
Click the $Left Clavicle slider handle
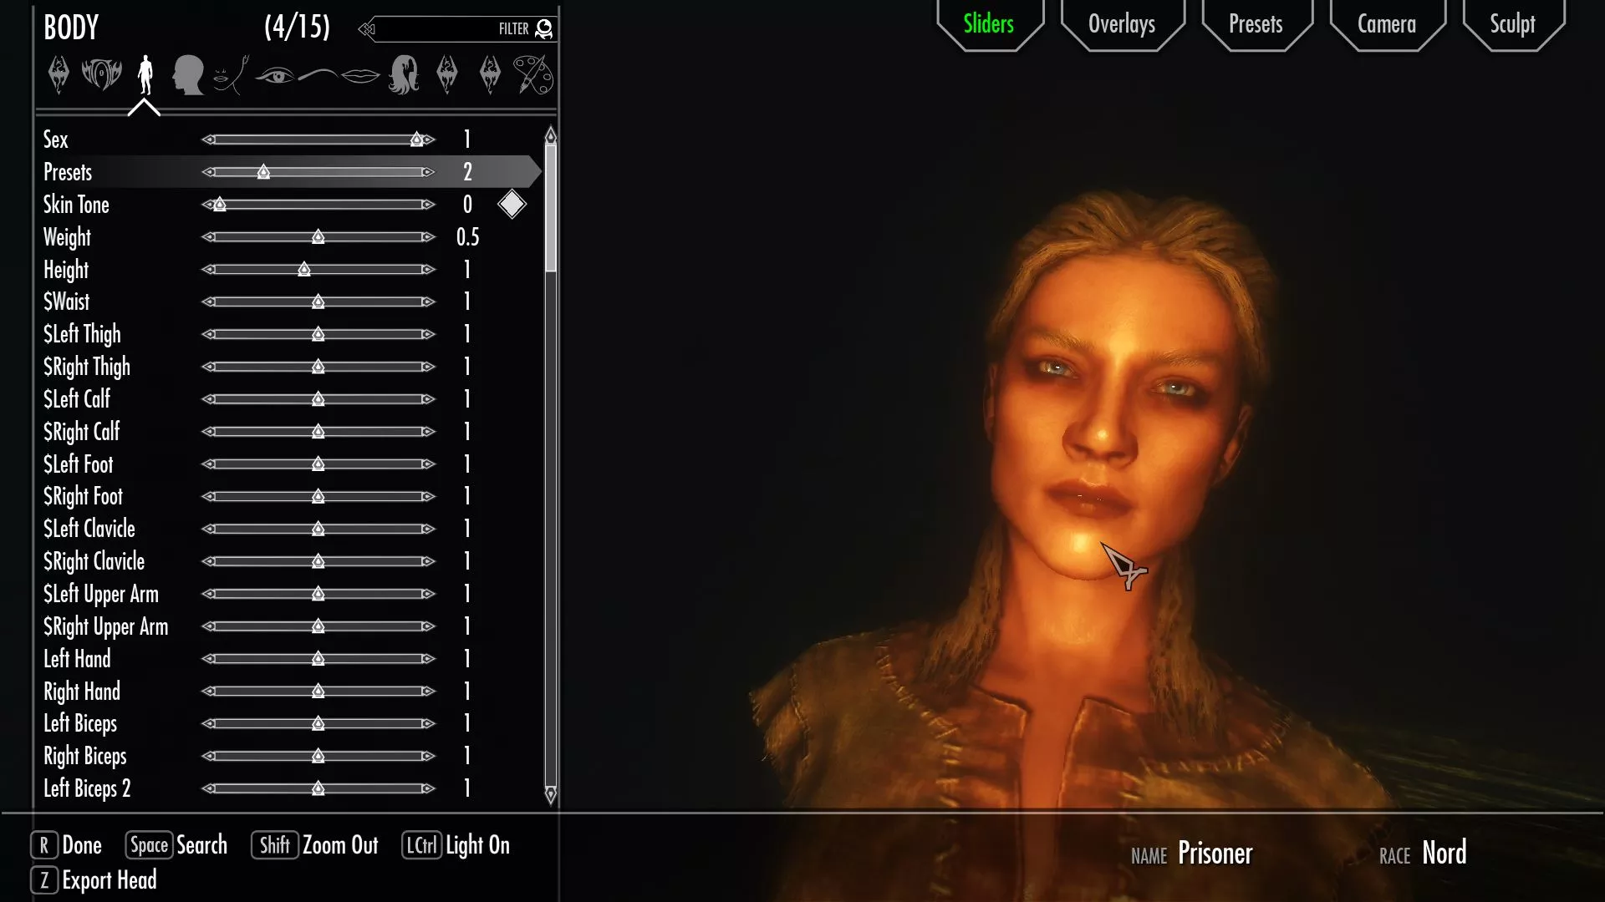(x=318, y=529)
